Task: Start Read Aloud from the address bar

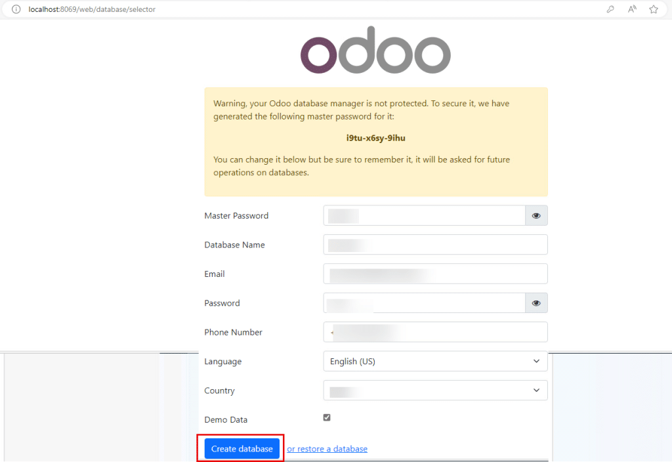Action: 631,9
